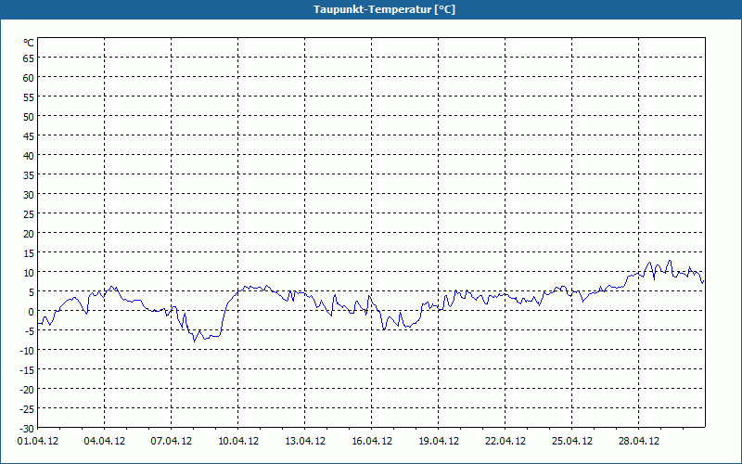742x464 pixels.
Task: Click the 07.04.12 date label
Action: (x=172, y=442)
